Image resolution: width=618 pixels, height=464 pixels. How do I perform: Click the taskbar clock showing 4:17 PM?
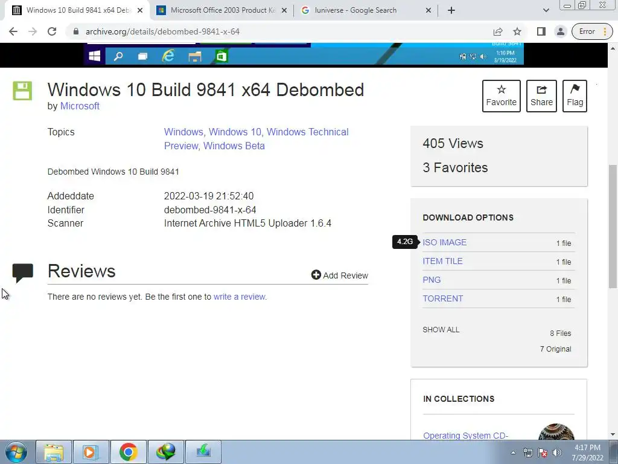click(x=587, y=453)
